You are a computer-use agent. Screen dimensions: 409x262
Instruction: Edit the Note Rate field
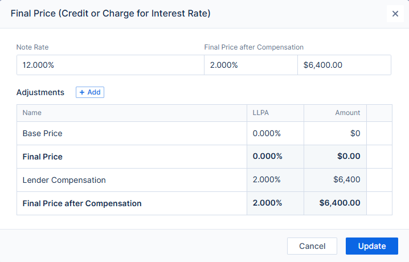[x=110, y=65]
